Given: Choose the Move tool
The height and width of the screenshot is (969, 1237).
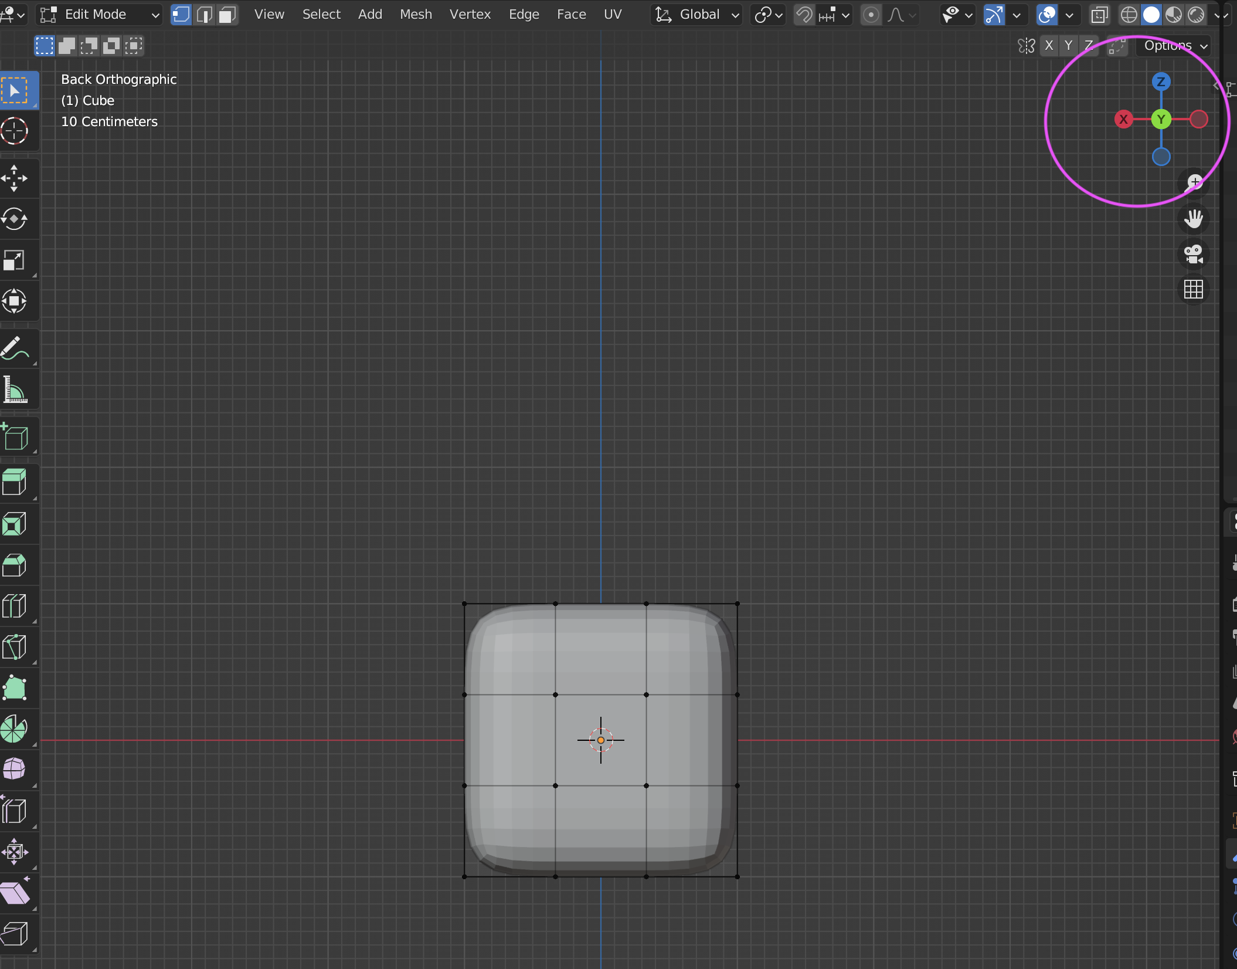Looking at the screenshot, I should pyautogui.click(x=15, y=178).
